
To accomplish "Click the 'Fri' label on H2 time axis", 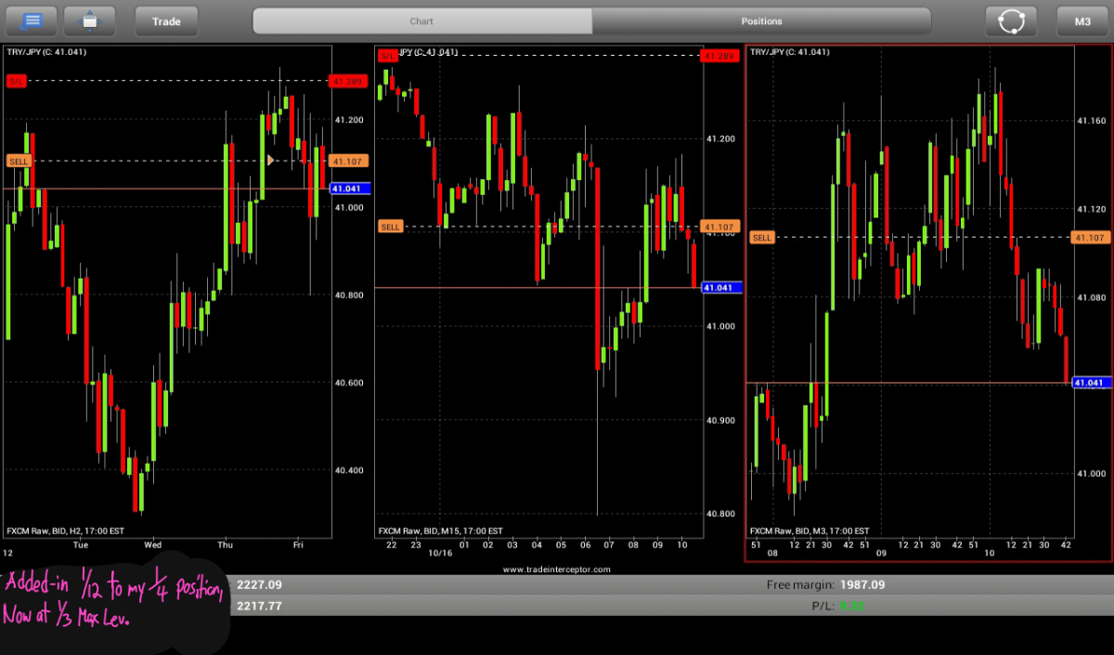I will [x=298, y=544].
